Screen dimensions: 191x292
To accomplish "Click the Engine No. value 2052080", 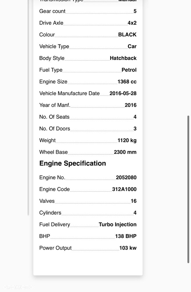I will [x=126, y=177].
